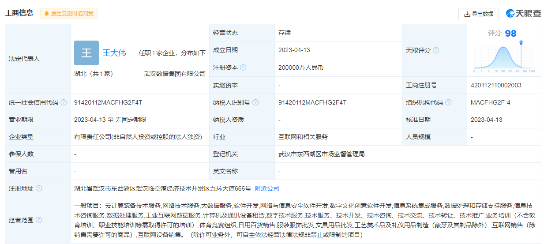Click the 天眼查 logo

point(523,14)
